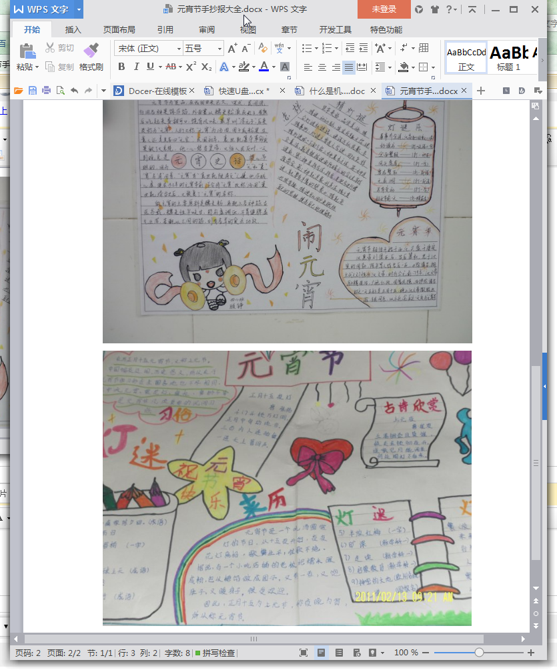Switch to the 页面布局 ribbon tab
The height and width of the screenshot is (670, 557).
tap(119, 29)
